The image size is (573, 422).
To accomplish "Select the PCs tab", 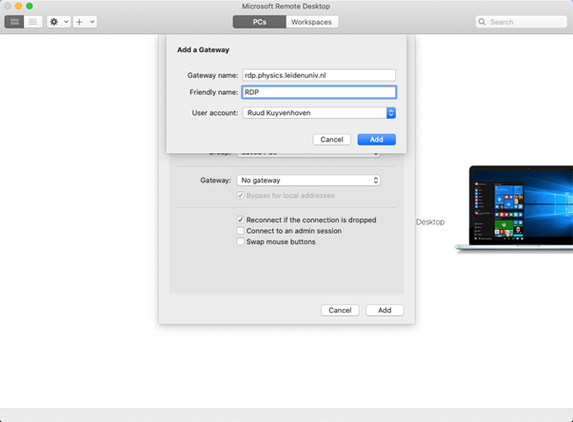I will (x=259, y=22).
